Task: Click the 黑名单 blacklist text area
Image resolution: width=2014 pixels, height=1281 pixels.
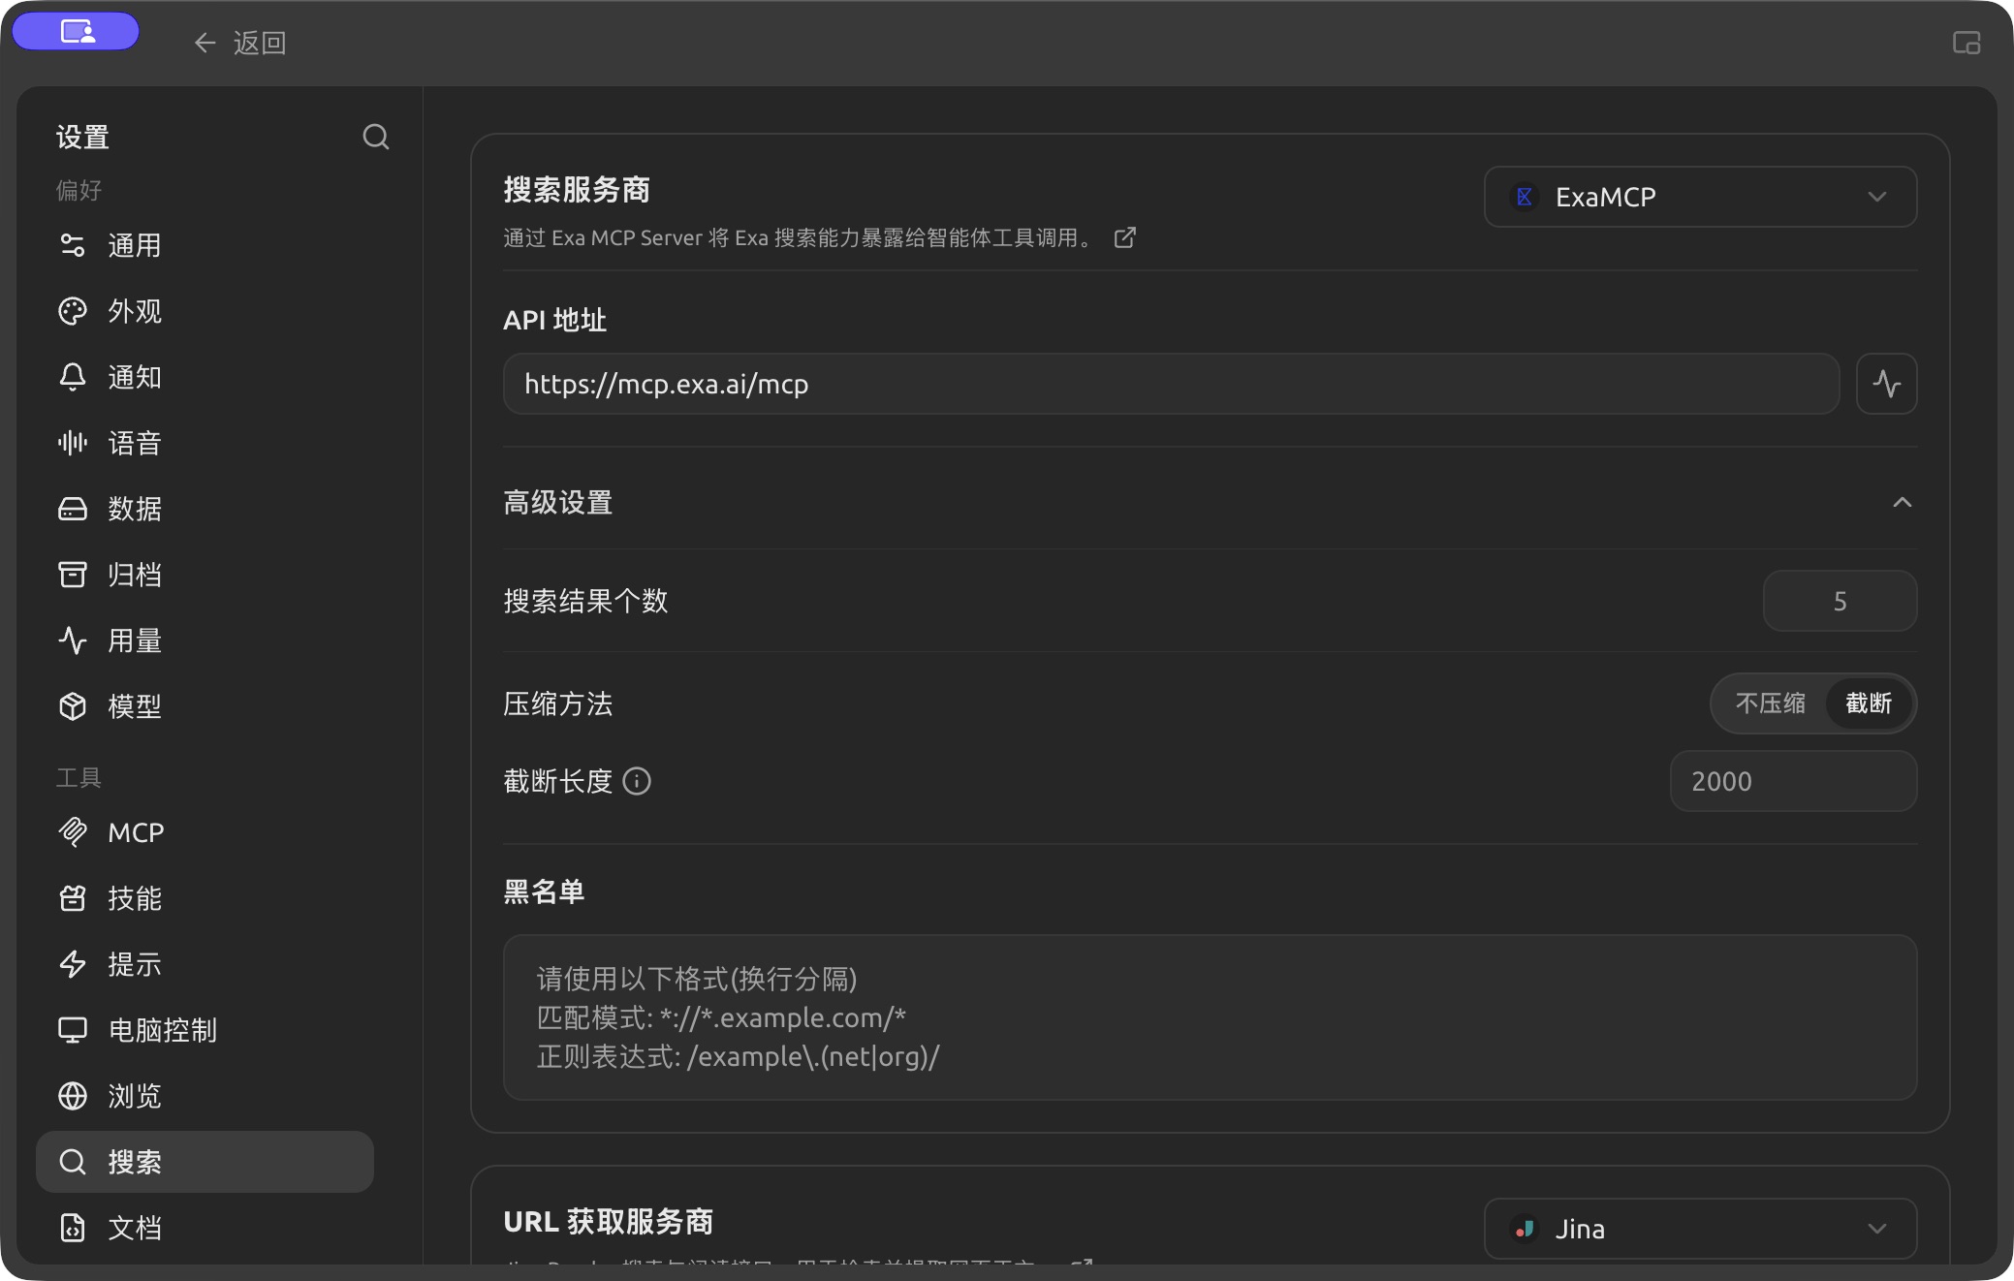Action: point(1210,1017)
